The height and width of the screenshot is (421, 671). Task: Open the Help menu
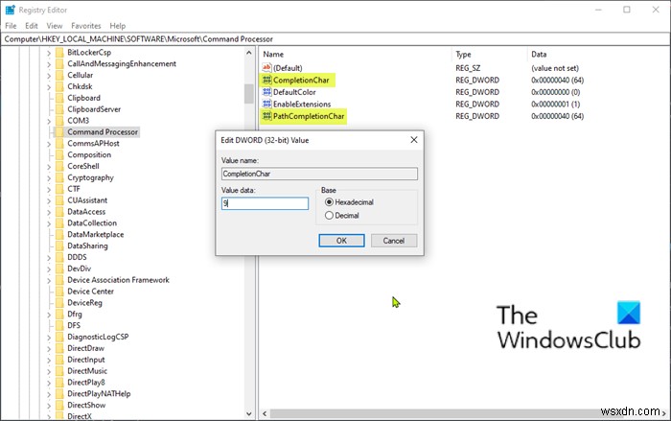(x=118, y=26)
